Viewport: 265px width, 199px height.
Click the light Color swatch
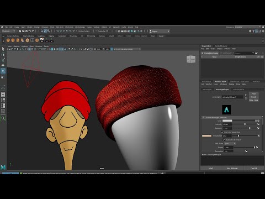pos(227,121)
